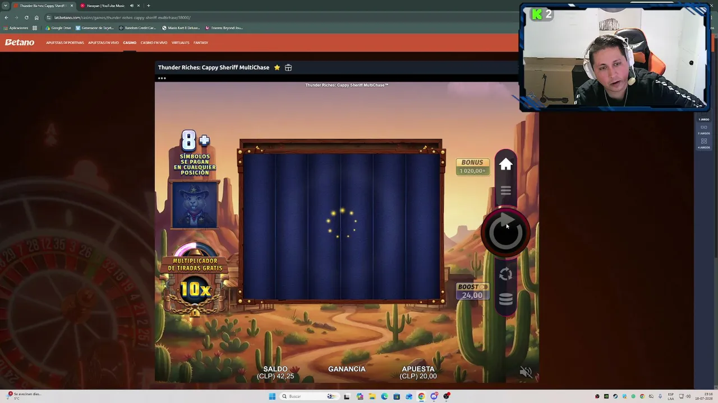Mark the game as favorite with star icon
Screen dimensions: 718x403
click(277, 67)
